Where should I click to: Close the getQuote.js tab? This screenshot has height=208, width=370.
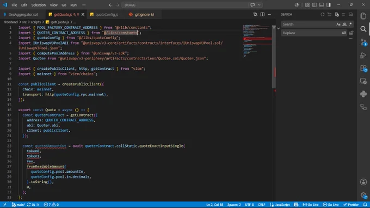pos(83,14)
